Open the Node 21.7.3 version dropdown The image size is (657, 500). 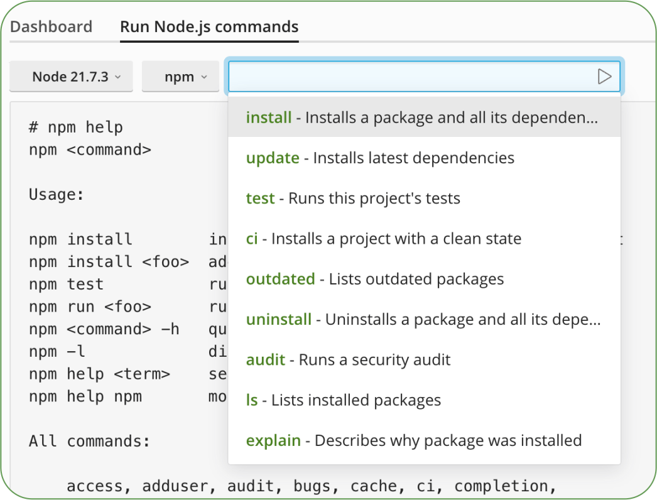point(71,76)
